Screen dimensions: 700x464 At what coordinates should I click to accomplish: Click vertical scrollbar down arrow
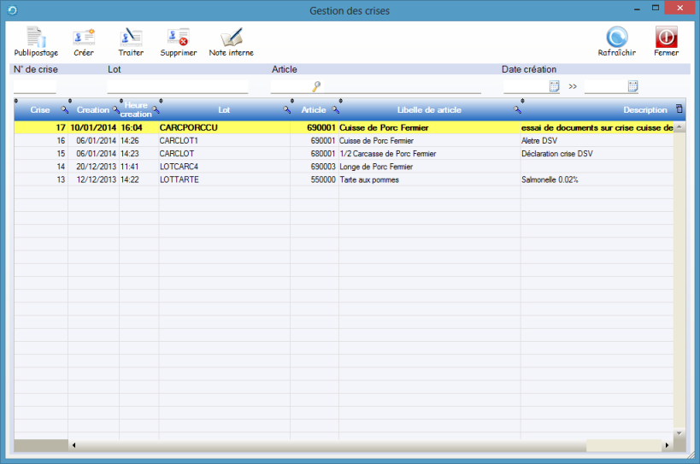679,433
